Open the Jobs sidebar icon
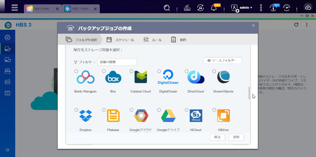This screenshot has height=157, width=316. [7, 71]
